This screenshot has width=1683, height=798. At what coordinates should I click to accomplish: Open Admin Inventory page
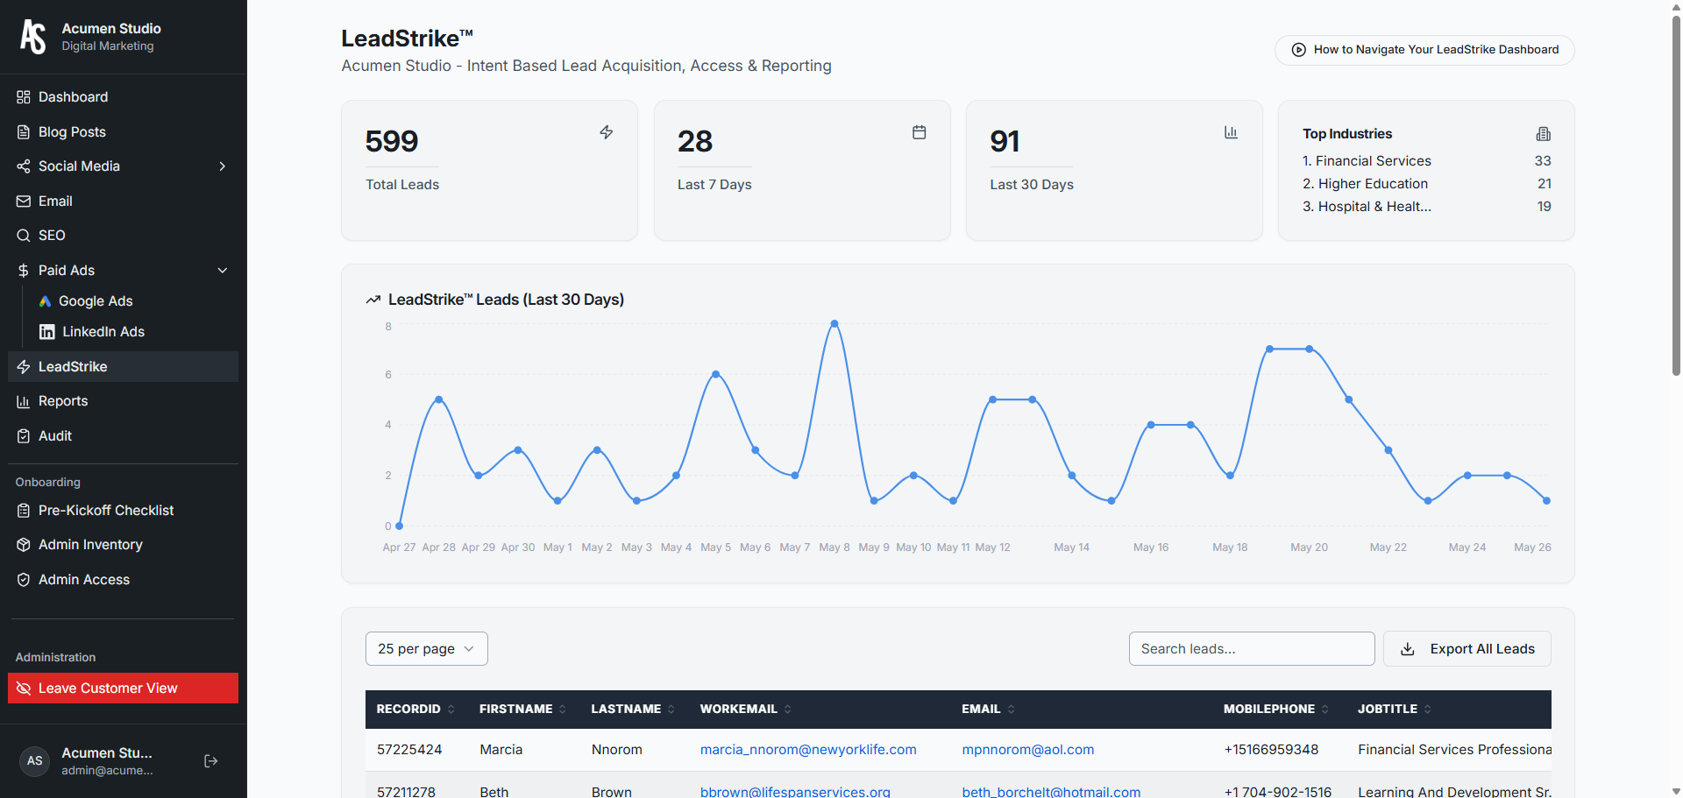click(x=123, y=545)
